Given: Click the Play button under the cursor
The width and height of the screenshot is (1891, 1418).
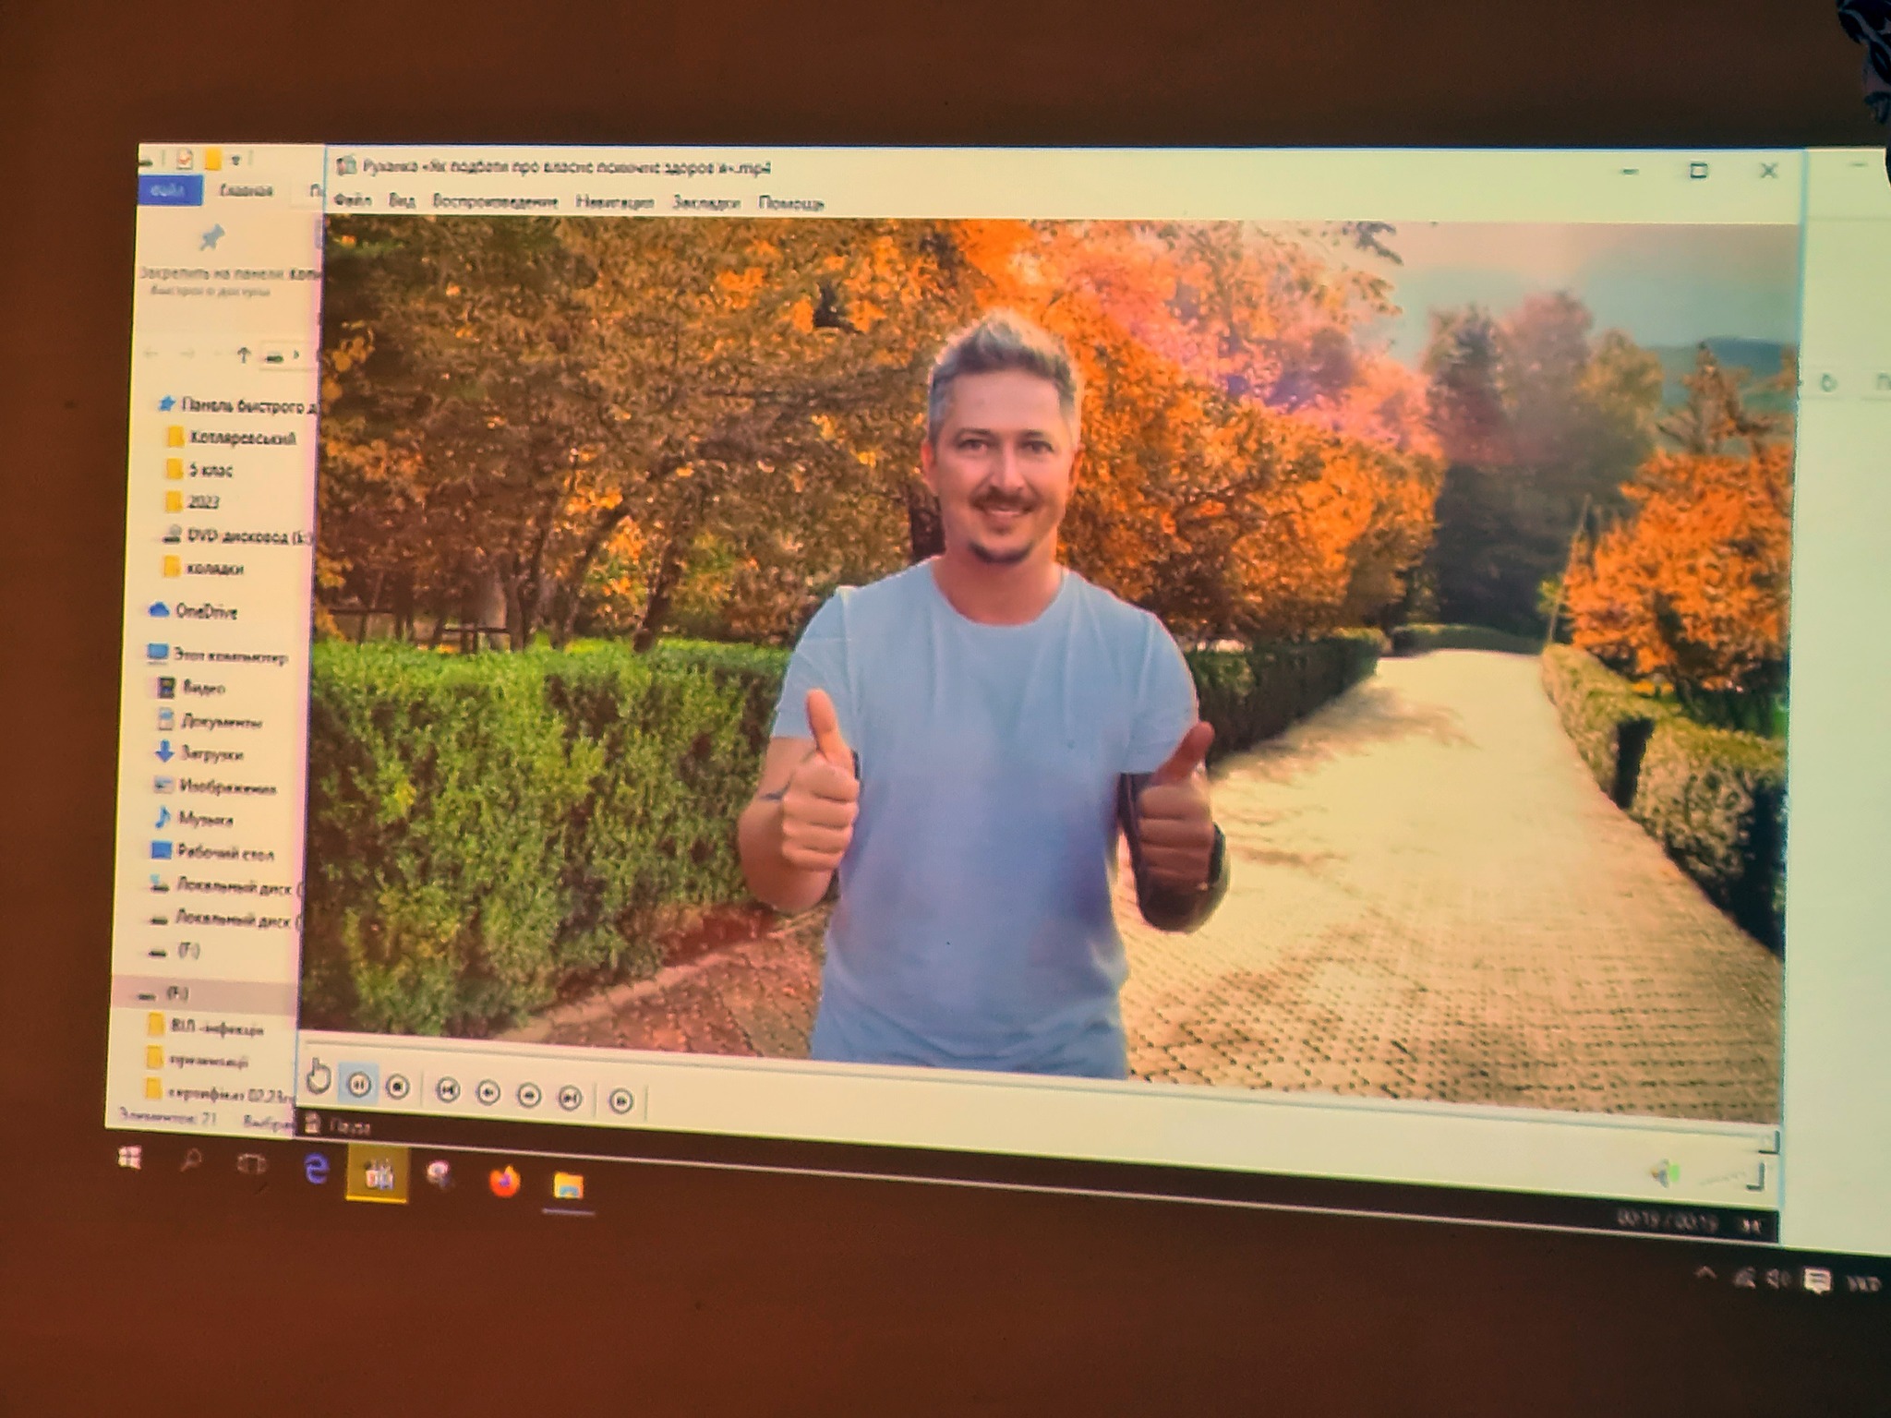Looking at the screenshot, I should point(319,1078).
